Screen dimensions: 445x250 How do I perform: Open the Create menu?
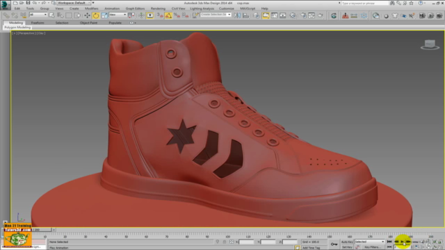click(x=74, y=8)
